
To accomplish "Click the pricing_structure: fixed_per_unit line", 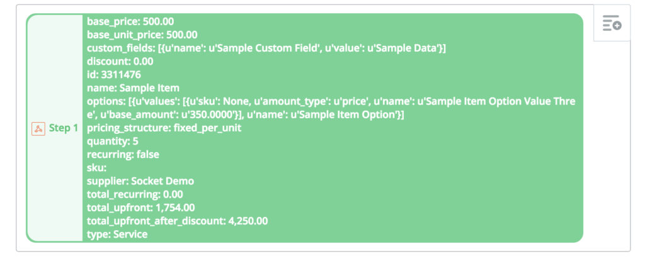I will point(164,128).
